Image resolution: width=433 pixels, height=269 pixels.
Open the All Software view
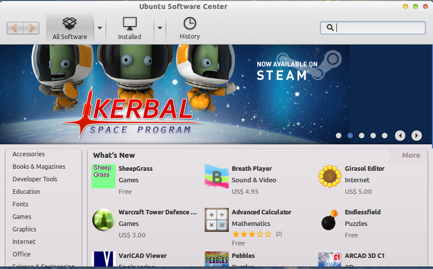coord(70,29)
